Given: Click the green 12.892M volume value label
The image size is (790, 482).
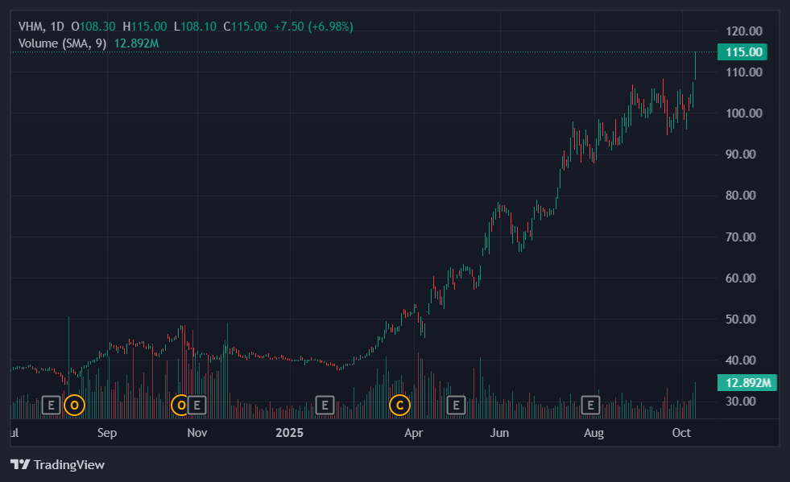Looking at the screenshot, I should (x=744, y=383).
